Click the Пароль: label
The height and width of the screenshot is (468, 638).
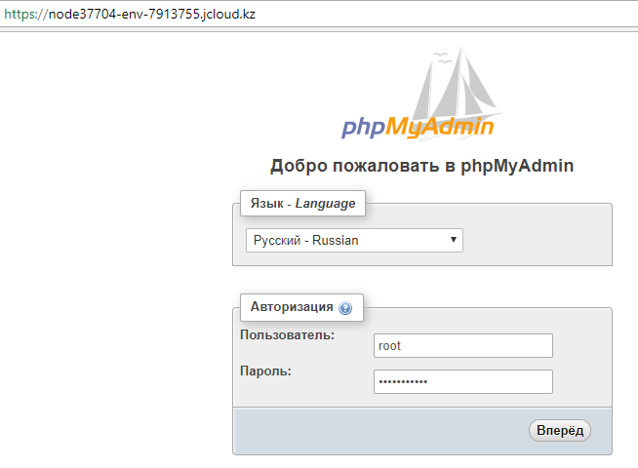(x=265, y=370)
